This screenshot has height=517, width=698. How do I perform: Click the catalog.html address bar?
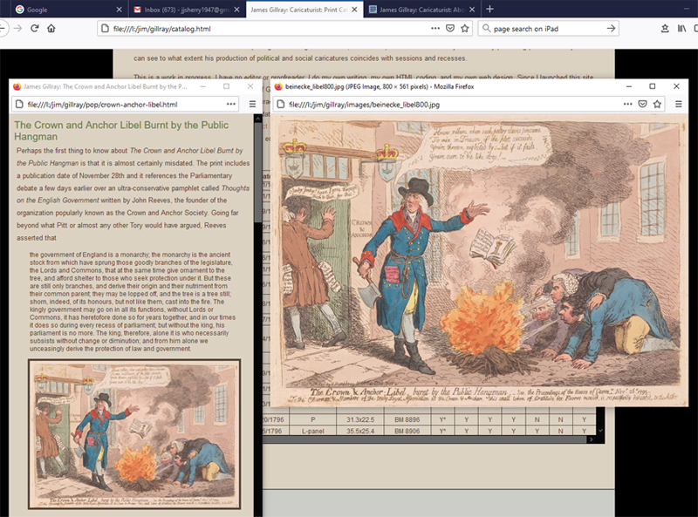point(262,28)
